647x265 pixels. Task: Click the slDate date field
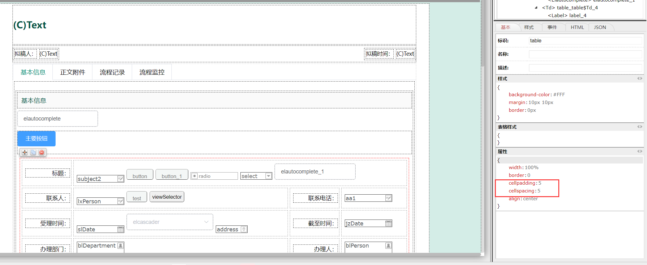pyautogui.click(x=101, y=229)
